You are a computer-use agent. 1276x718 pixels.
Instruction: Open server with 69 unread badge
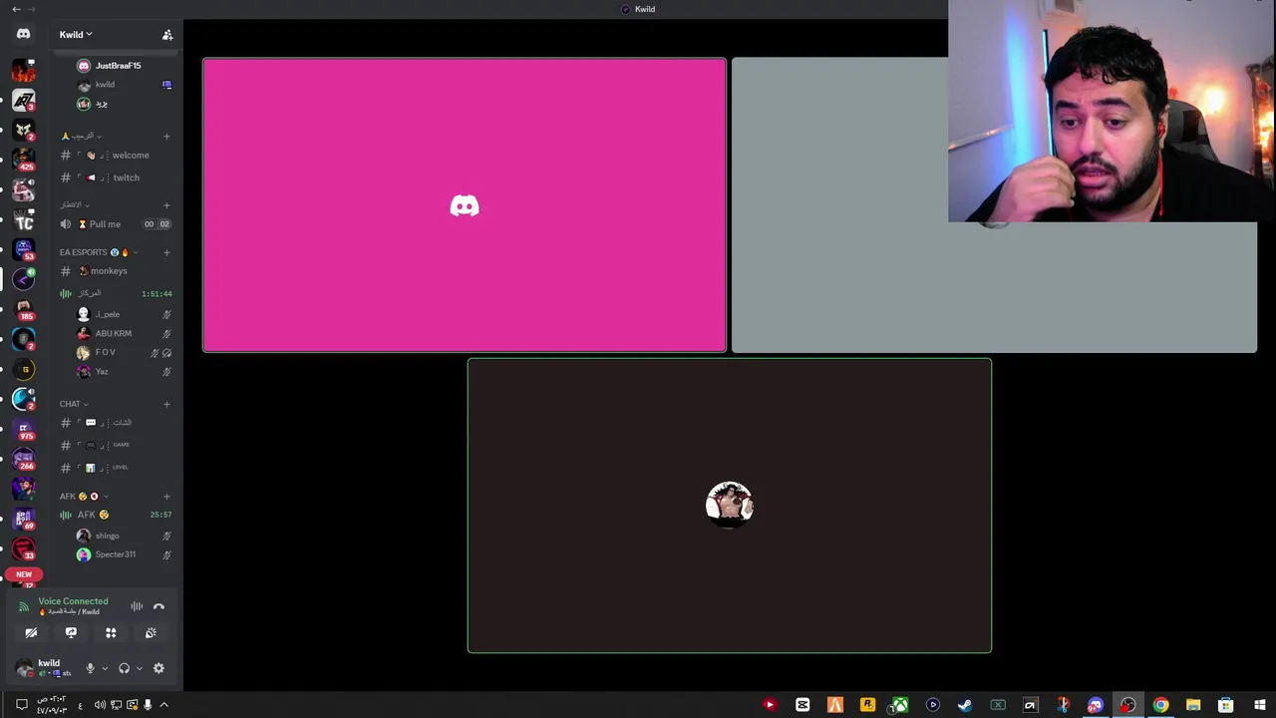tap(23, 519)
